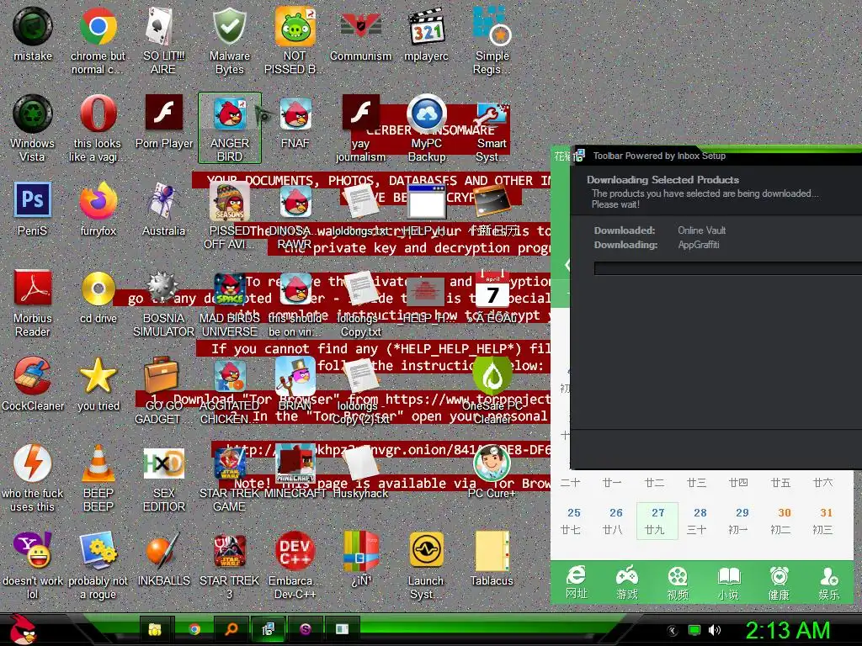Image resolution: width=862 pixels, height=646 pixels.
Task: Click 'Toolbar Powered by Inbox Setup' title
Action: tap(658, 156)
